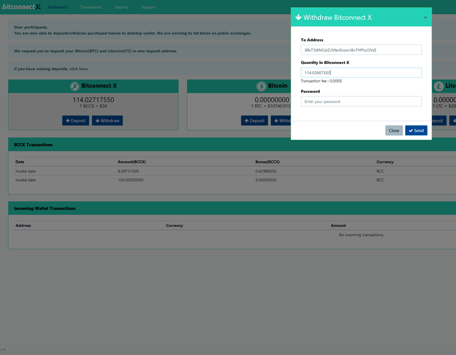Click the To Address field
Viewport: 456px width, 355px height.
361,50
